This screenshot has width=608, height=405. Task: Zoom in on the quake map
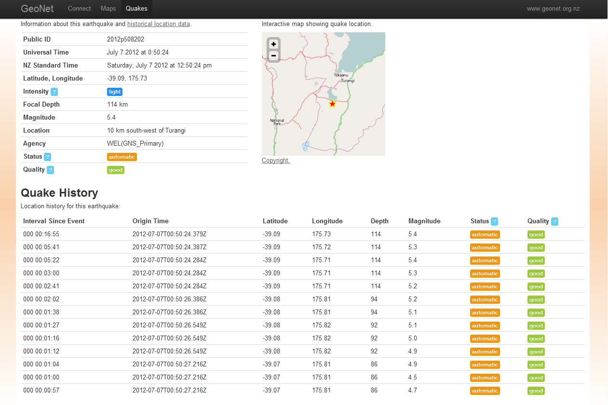(273, 44)
